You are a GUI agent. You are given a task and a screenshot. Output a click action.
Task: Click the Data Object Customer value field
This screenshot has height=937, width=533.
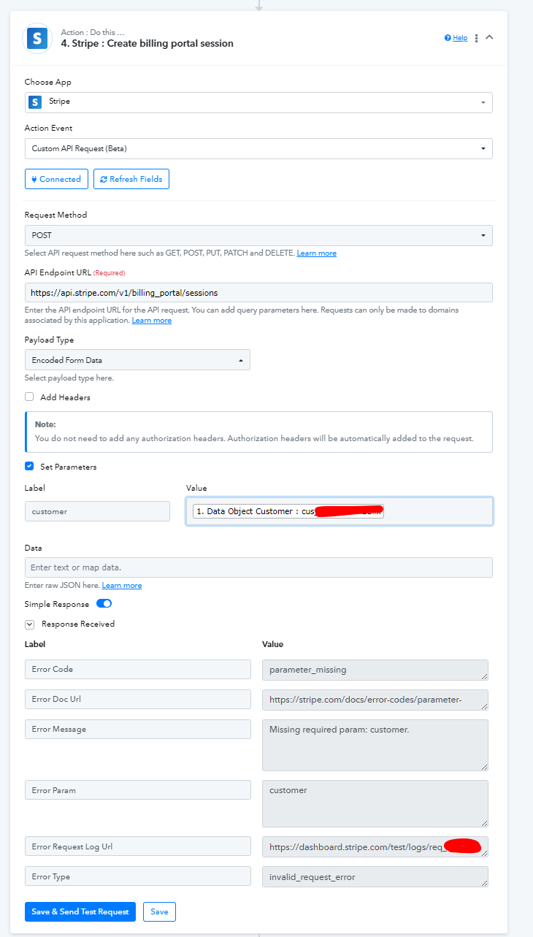pos(340,511)
